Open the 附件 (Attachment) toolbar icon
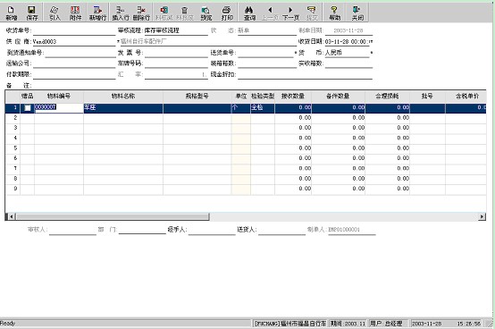This screenshot has width=495, height=329. 75,13
